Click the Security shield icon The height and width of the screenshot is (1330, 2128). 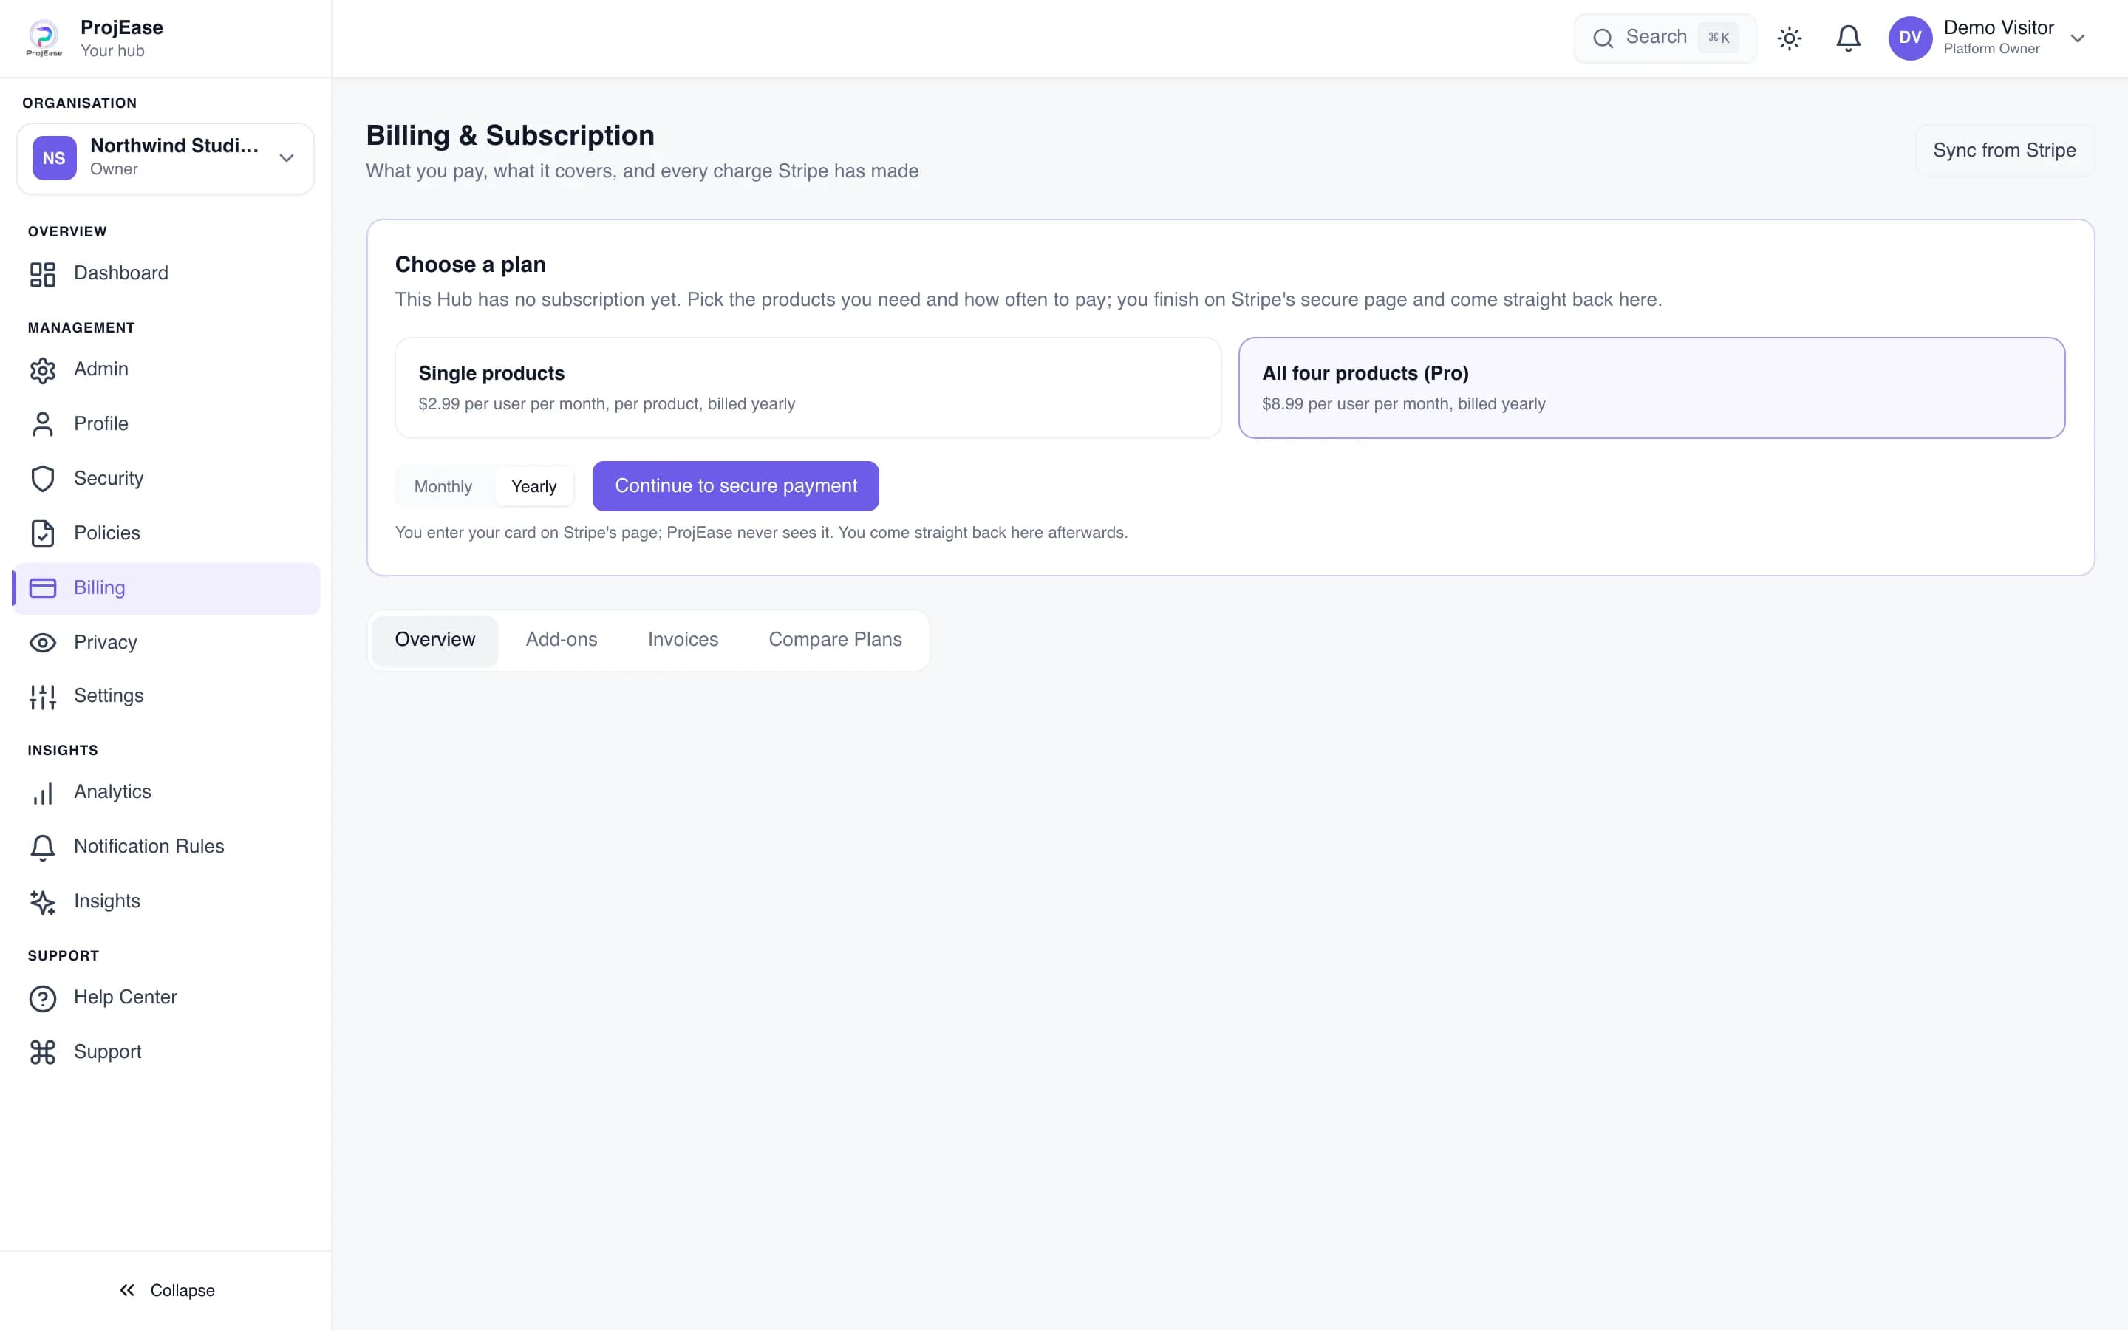[42, 479]
